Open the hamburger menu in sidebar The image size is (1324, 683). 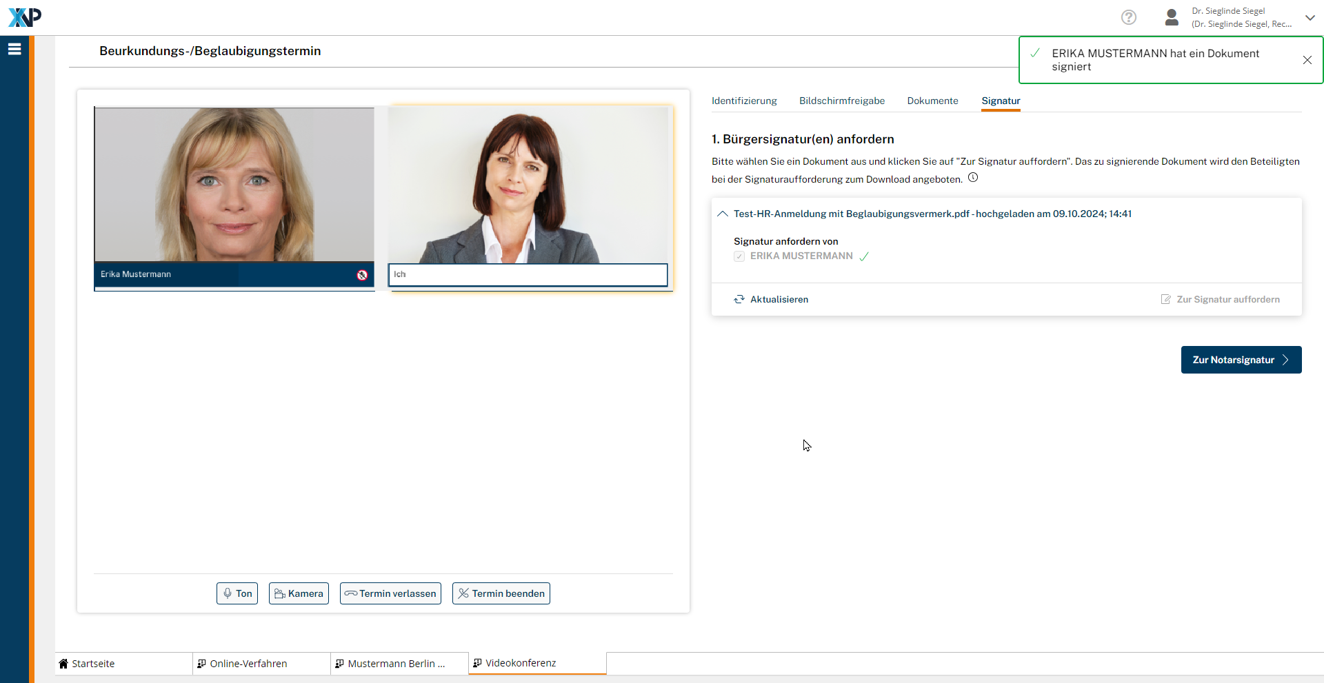(x=14, y=49)
